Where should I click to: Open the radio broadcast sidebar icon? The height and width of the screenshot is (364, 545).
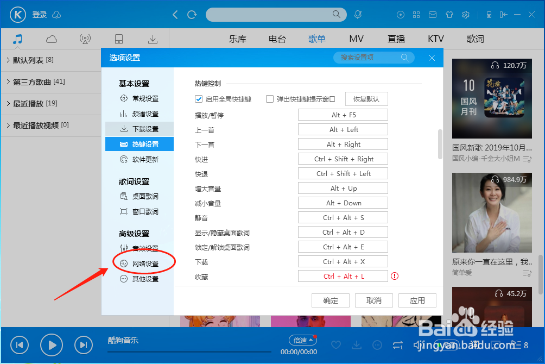(x=85, y=39)
